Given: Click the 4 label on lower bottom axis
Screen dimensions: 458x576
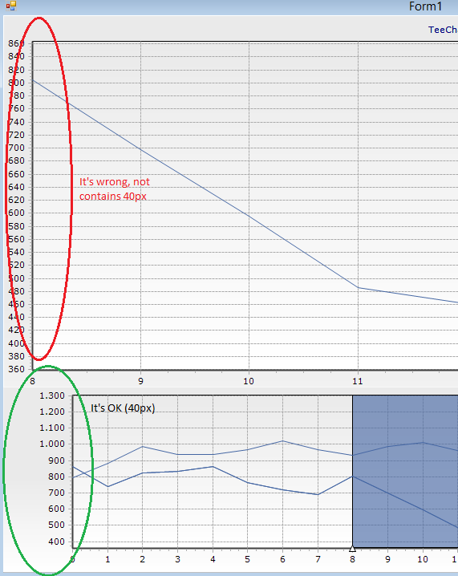Looking at the screenshot, I should click(213, 559).
